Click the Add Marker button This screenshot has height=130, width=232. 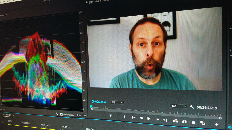click(110, 116)
